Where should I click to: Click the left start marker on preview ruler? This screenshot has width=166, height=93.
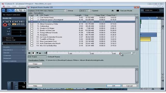[47, 53]
